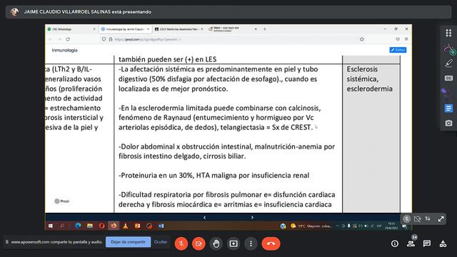Open blue notes document icon
Image resolution: width=457 pixels, height=257 pixels.
(x=448, y=109)
